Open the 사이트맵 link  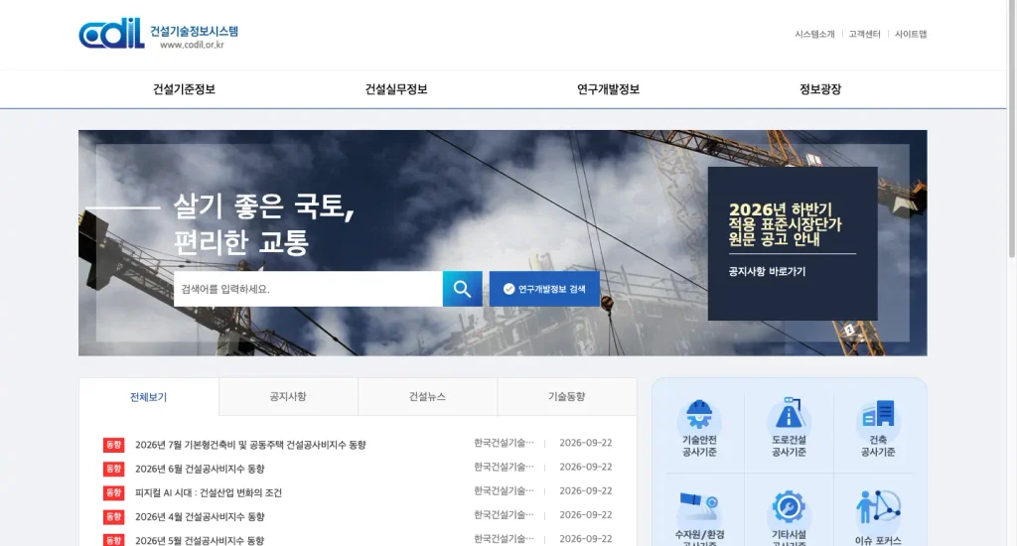[911, 35]
